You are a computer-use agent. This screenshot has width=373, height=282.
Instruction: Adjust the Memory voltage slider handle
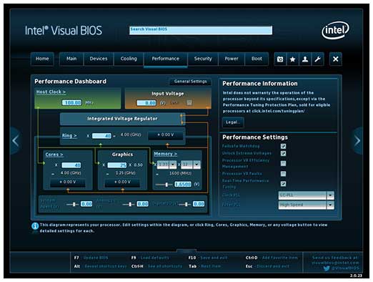pyautogui.click(x=166, y=184)
